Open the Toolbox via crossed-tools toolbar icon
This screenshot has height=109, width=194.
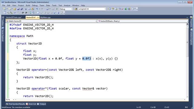[122, 9]
